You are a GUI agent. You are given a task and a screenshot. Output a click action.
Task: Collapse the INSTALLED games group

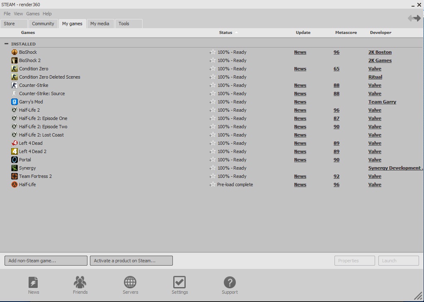[7, 44]
